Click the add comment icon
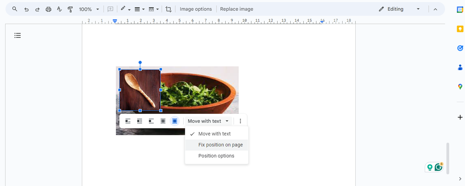The image size is (465, 186). [x=111, y=9]
